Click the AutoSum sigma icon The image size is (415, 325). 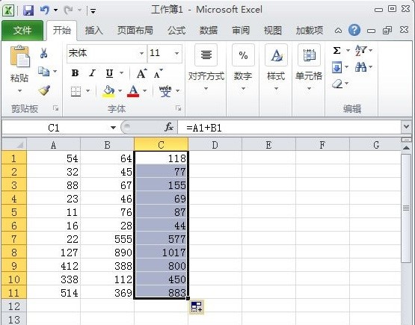(336, 50)
